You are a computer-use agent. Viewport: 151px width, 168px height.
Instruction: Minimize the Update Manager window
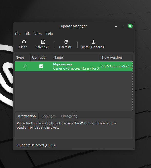click(x=116, y=26)
